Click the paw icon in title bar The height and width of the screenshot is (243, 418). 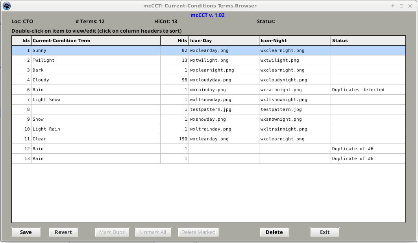coord(7,6)
